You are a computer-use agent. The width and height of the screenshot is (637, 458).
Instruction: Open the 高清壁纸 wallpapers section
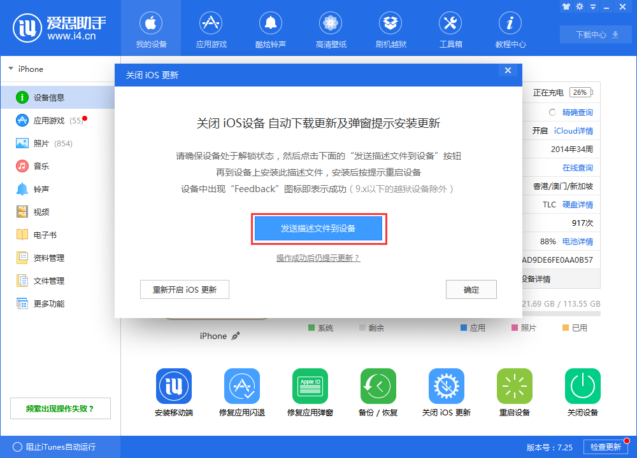331,29
